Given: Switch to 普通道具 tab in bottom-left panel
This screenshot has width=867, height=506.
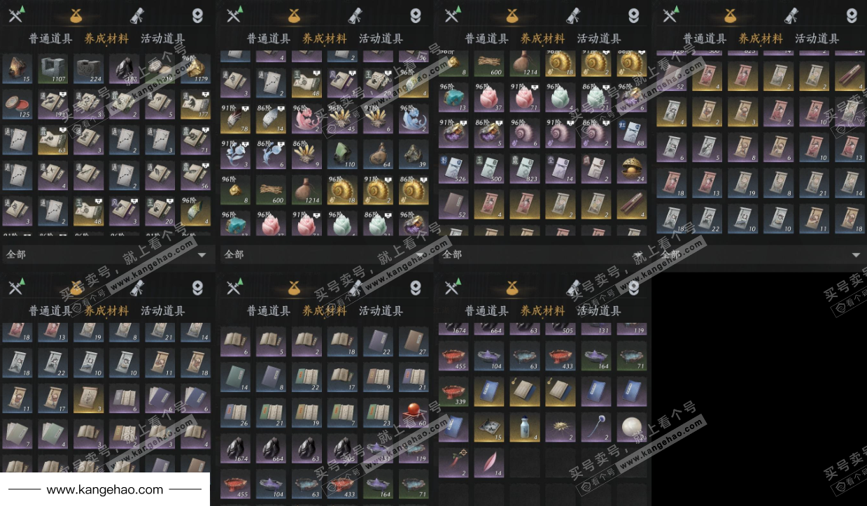Looking at the screenshot, I should (x=50, y=311).
